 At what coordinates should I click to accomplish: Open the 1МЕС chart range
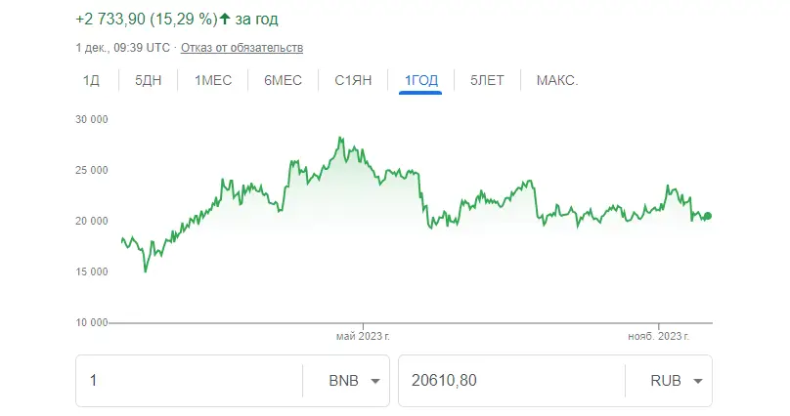[213, 80]
